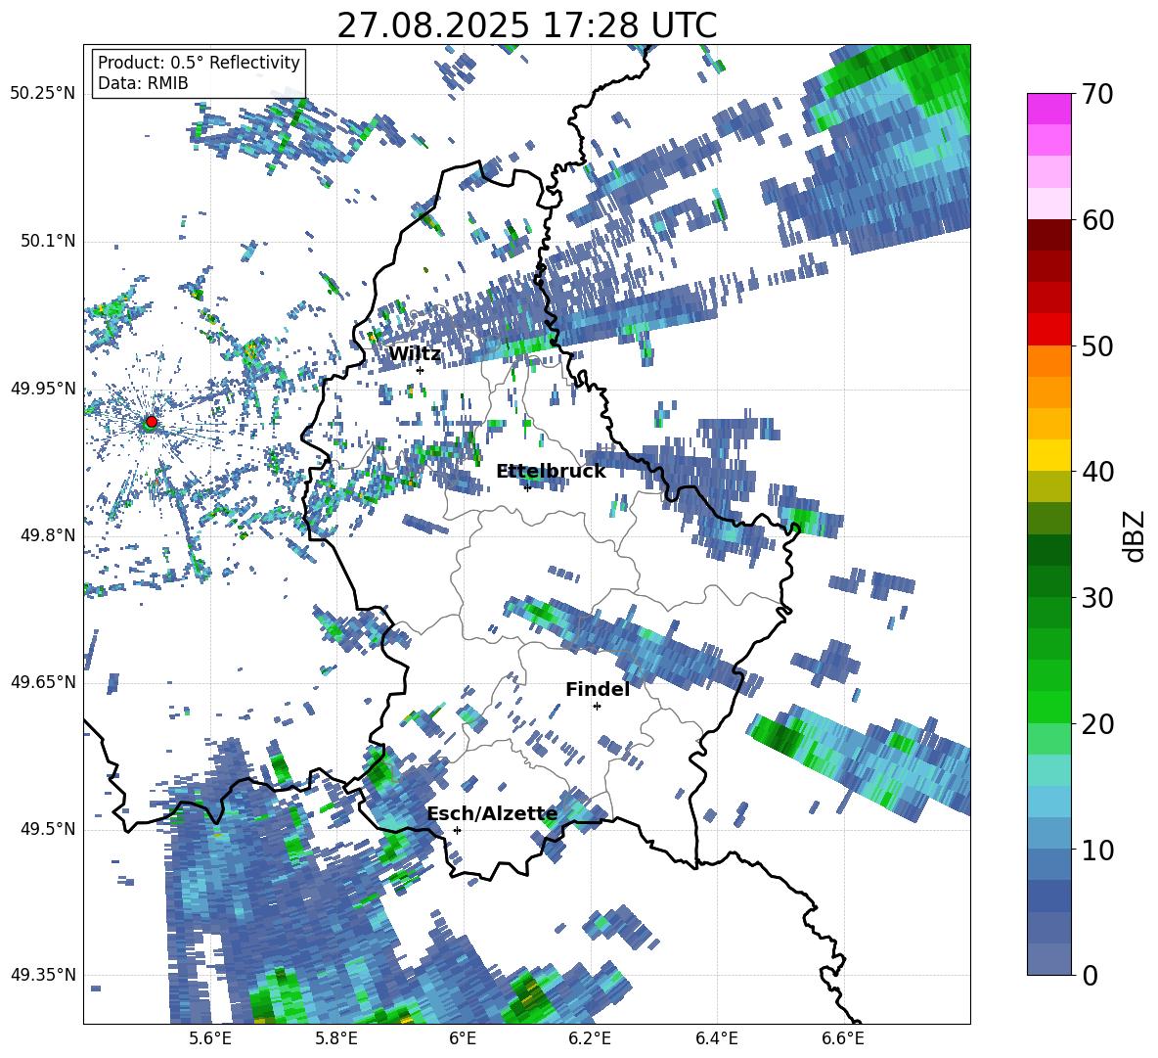Click the 49.65°N latitude label
Screen dimensions: 1158x1058
coord(43,681)
